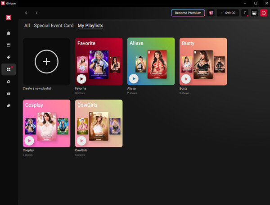Click the VR headset icon in sidebar

[9, 94]
